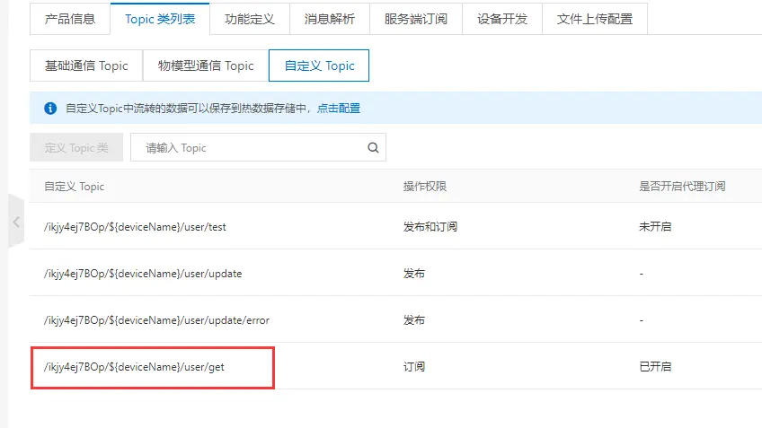Click the search magnifier icon
Image resolution: width=762 pixels, height=428 pixels.
tap(373, 148)
